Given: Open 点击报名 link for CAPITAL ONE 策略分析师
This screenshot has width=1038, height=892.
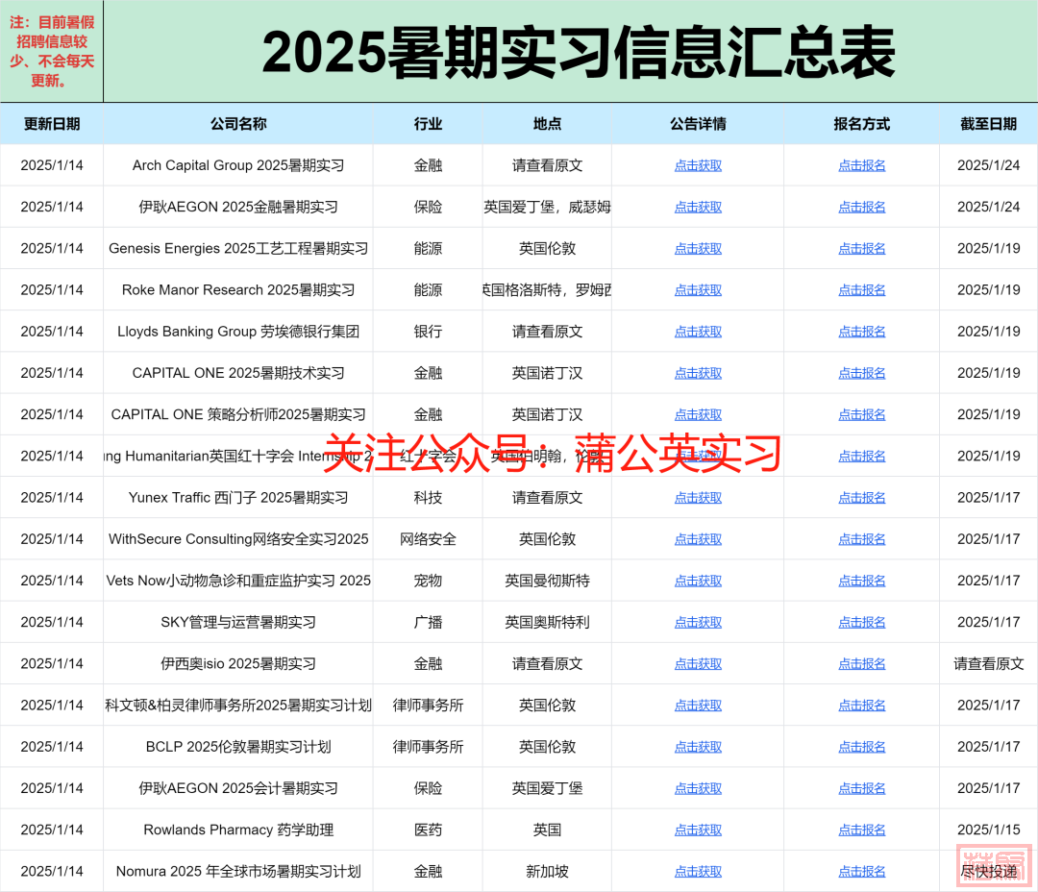Looking at the screenshot, I should 861,414.
